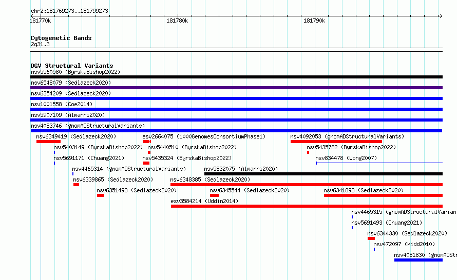Open nsv6349419 (Sedlazeck2020) label
This screenshot has height=280, width=457.
76,136
